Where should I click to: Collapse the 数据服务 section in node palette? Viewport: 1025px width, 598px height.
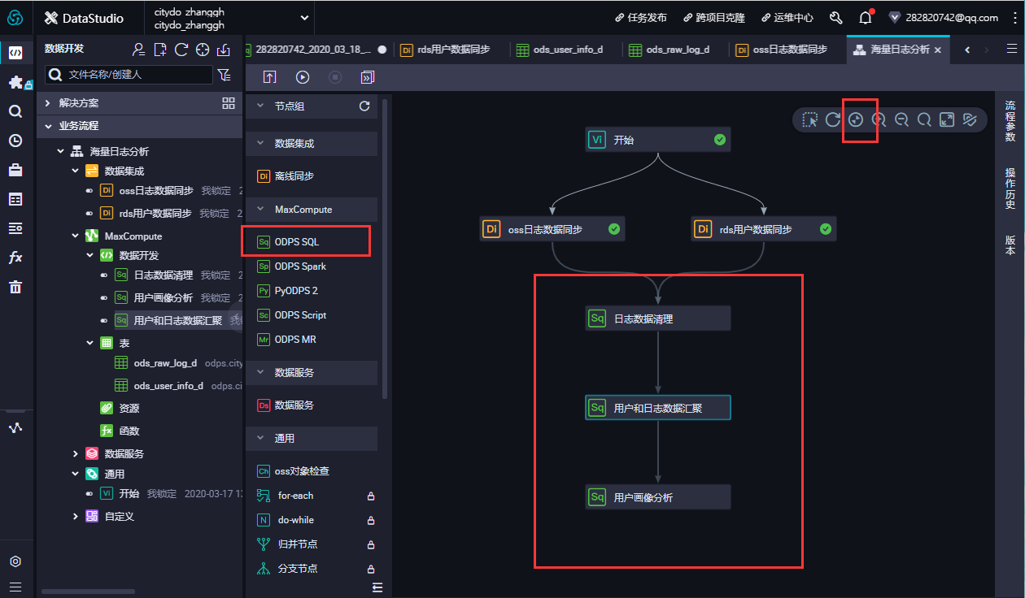click(260, 372)
